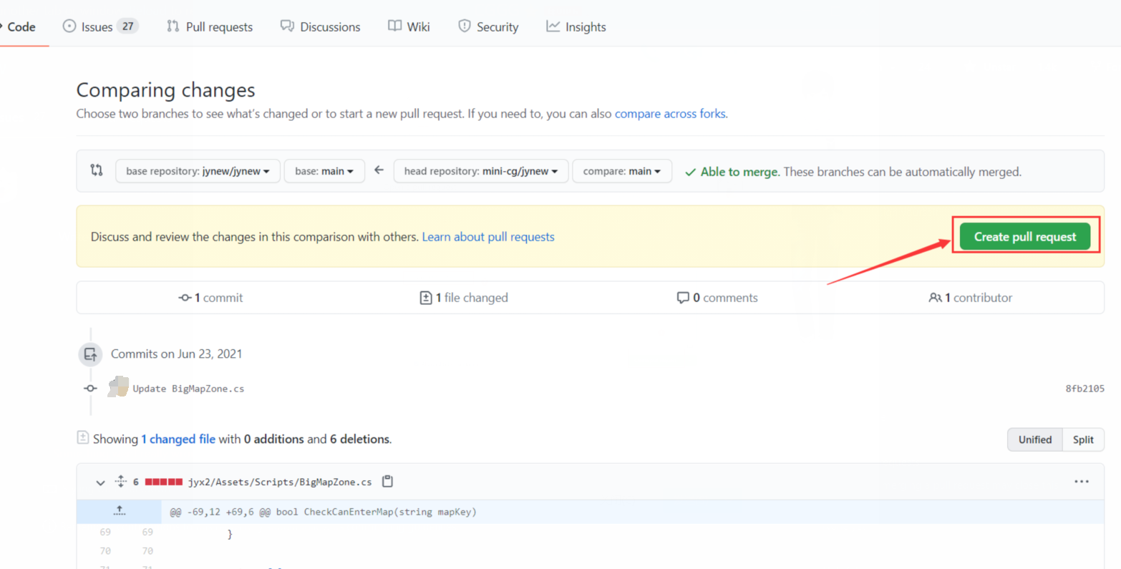Open the Issues icon in the top navigation
The height and width of the screenshot is (569, 1121).
tap(69, 26)
